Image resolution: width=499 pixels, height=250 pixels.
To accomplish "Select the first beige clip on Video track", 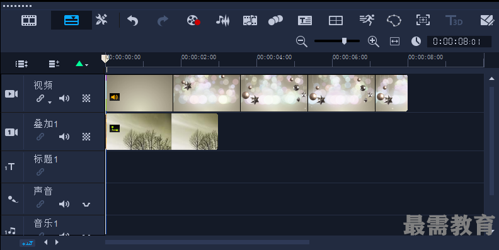I will coord(139,93).
